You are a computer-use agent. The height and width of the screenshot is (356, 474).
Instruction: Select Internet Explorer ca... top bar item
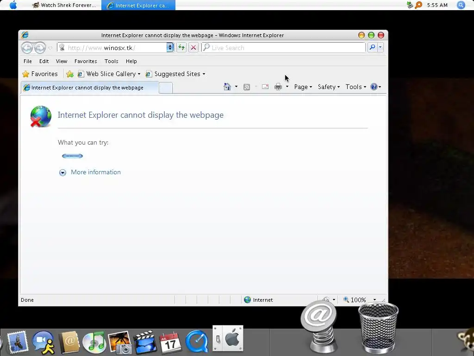coord(138,5)
